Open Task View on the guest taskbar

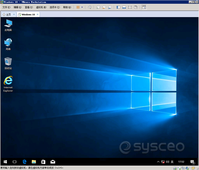15,162
